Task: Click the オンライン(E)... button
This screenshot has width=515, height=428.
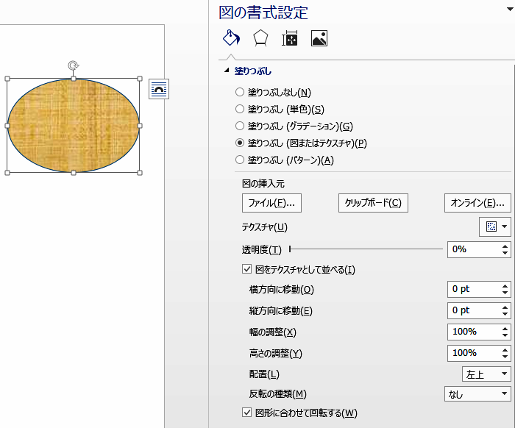Action: [478, 203]
